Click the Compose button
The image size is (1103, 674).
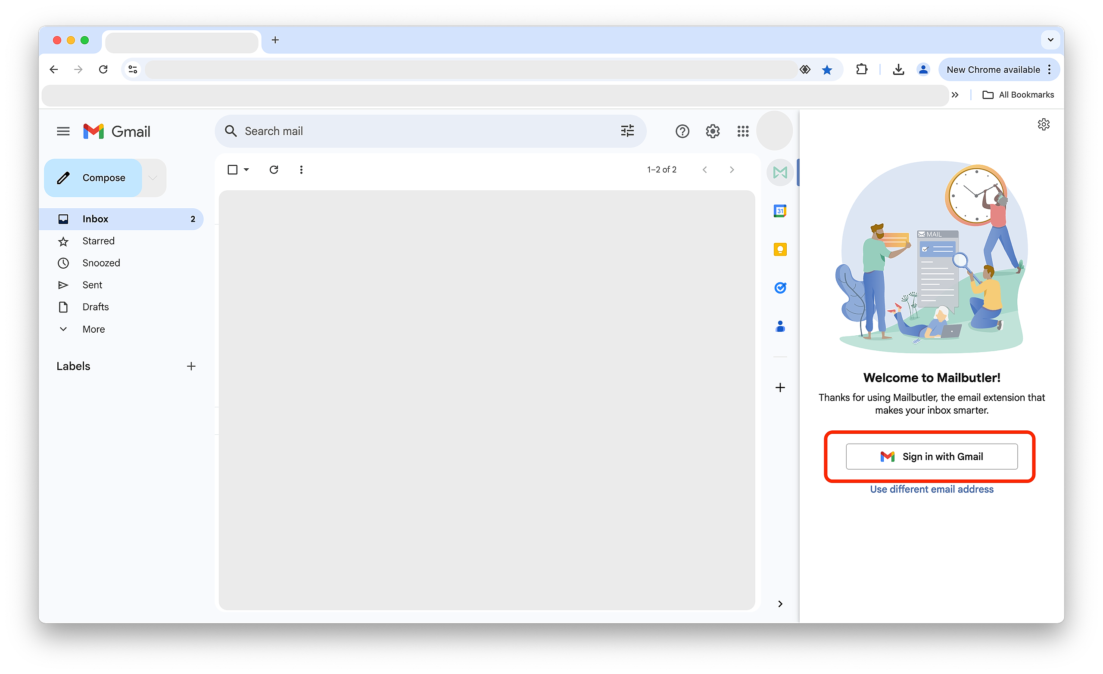93,178
